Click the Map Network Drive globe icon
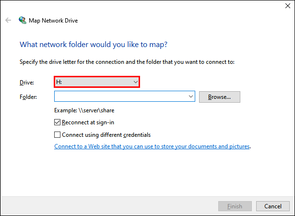Viewport: 295px width, 216px height. coord(22,21)
